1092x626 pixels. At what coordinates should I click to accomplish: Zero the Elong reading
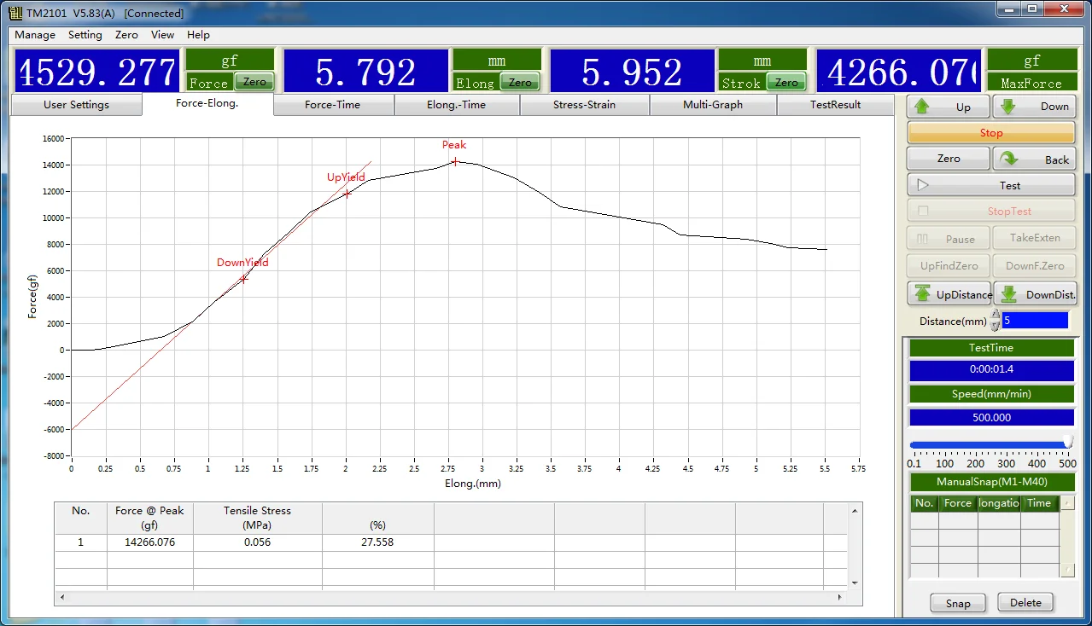click(x=520, y=82)
